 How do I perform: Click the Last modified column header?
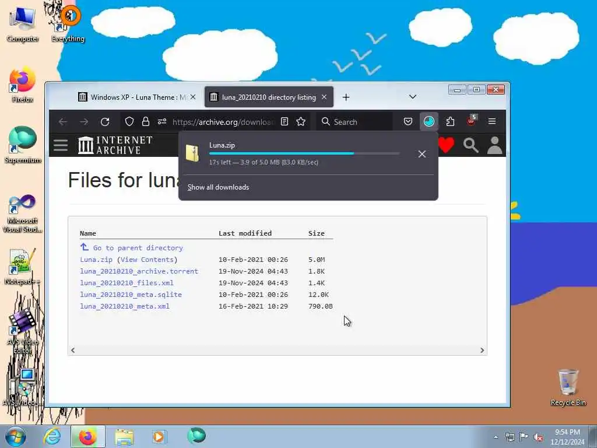point(245,233)
